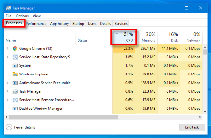This screenshot has height=138, width=211.
Task: Click the System process icon
Action: pyautogui.click(x=15, y=65)
